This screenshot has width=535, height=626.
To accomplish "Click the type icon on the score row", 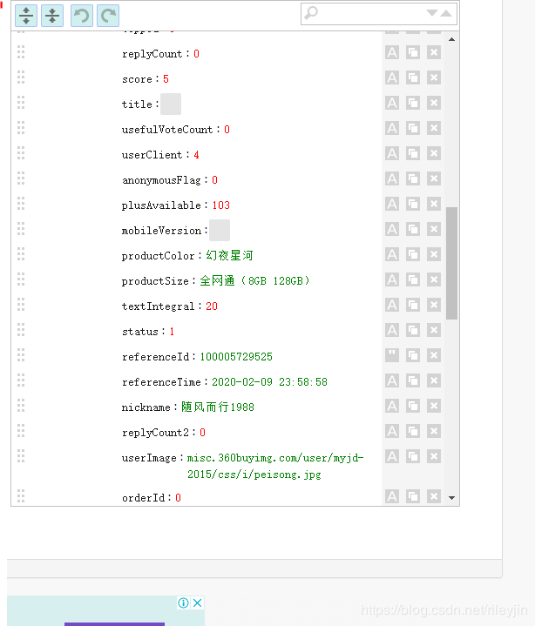I will click(x=392, y=77).
